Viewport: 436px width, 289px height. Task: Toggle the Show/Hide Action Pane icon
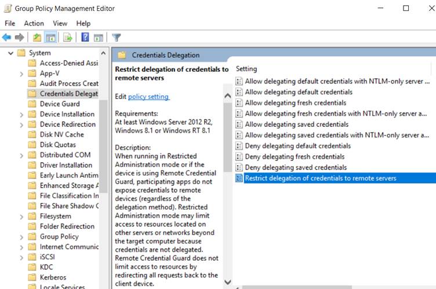click(99, 38)
